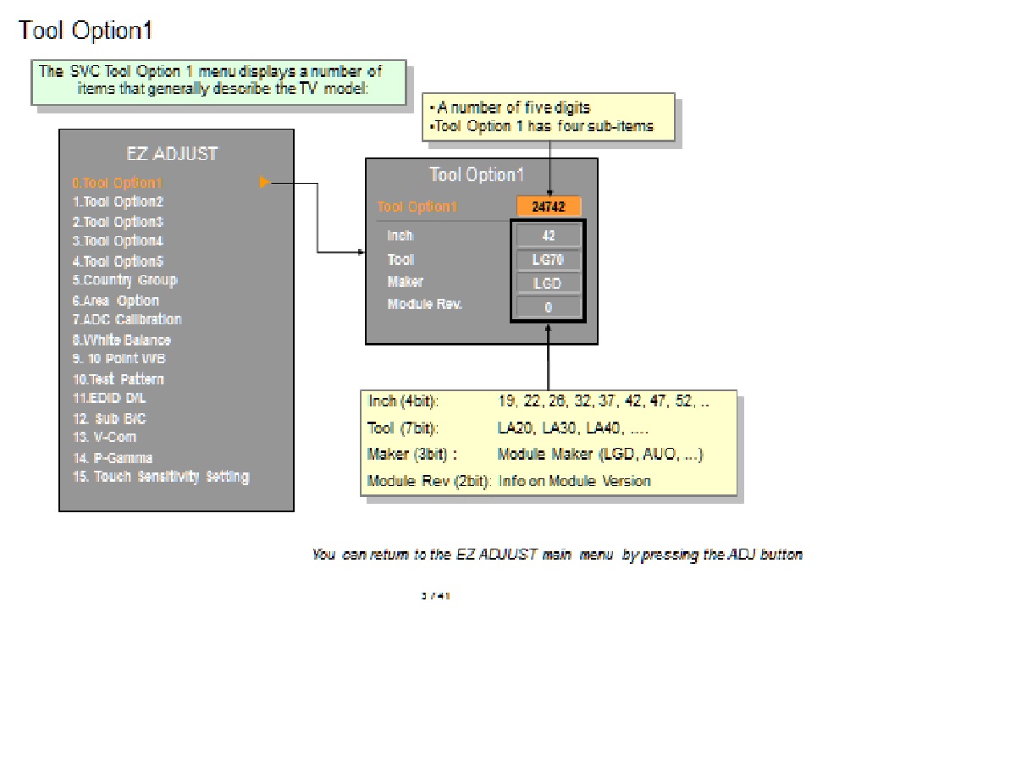Image resolution: width=1016 pixels, height=762 pixels.
Task: Click the Inch value field showing 42
Action: click(x=549, y=236)
